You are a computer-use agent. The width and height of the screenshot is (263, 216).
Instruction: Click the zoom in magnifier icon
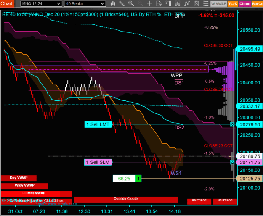131,3
